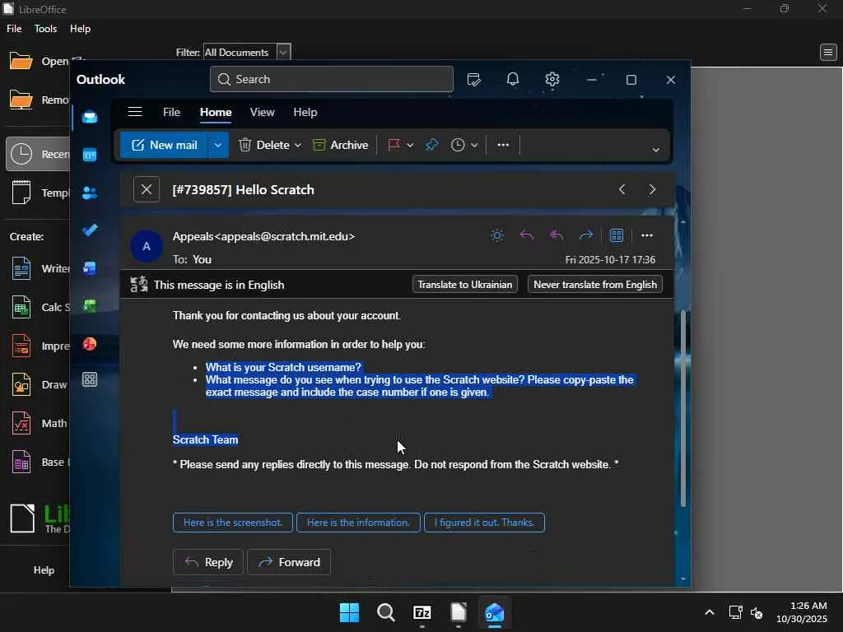
Task: Click sender avatar A
Action: pyautogui.click(x=147, y=247)
